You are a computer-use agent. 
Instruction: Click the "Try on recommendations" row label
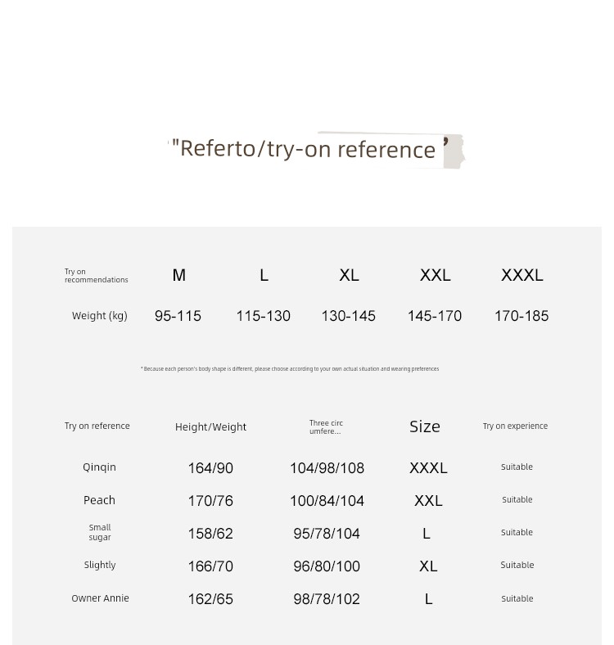96,276
